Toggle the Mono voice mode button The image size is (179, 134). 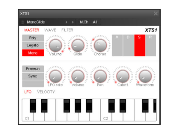[33, 53]
